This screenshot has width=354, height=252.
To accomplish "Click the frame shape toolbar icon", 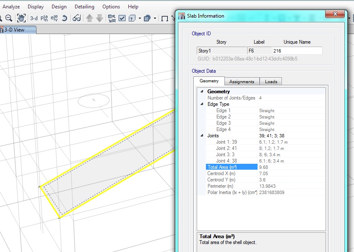I will 164,18.
